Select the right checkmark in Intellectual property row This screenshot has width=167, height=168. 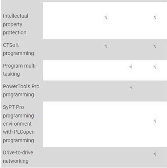pyautogui.click(x=155, y=17)
